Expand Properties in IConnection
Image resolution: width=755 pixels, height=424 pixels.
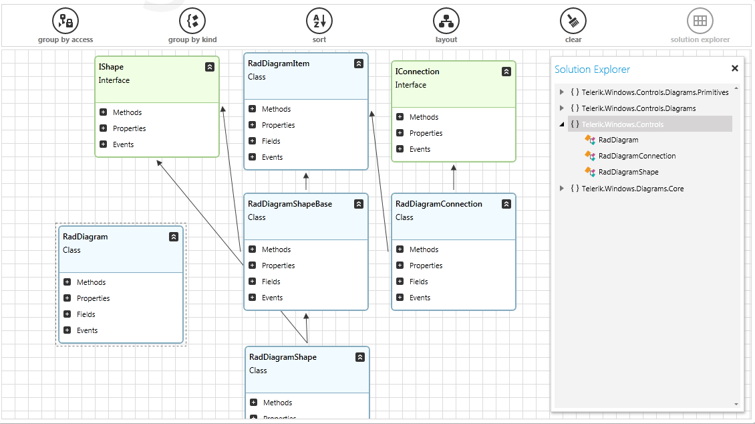coord(400,132)
